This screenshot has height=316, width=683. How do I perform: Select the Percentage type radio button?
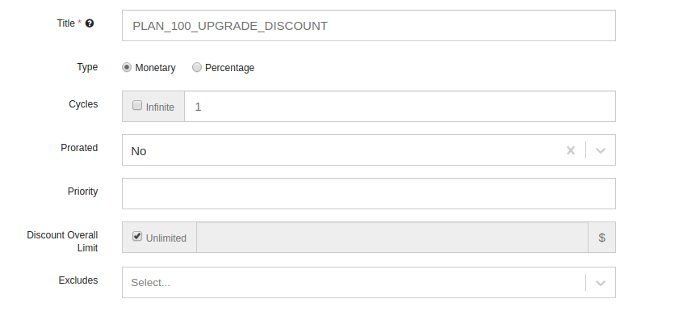tap(197, 67)
